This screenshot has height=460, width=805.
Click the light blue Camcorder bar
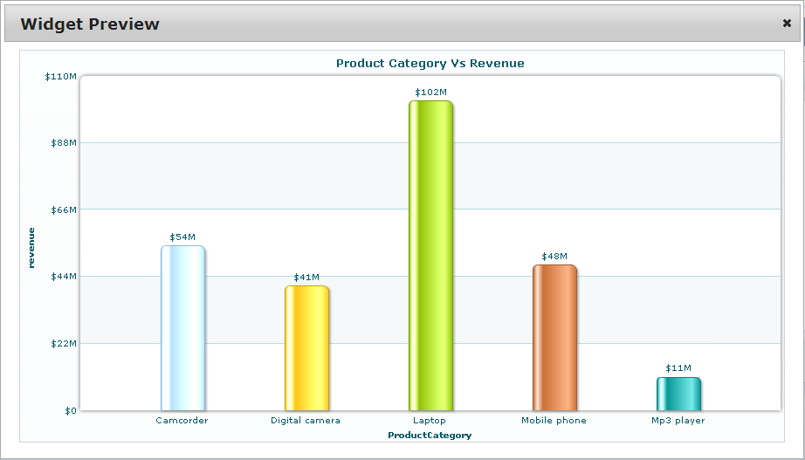click(182, 328)
